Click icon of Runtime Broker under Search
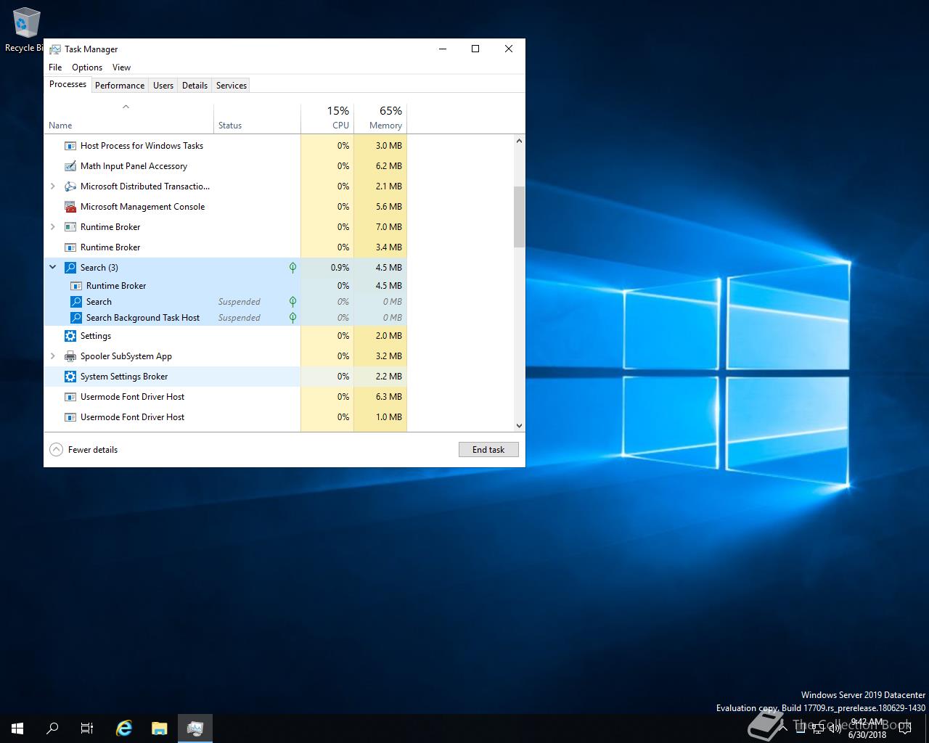This screenshot has height=743, width=929. (x=76, y=286)
